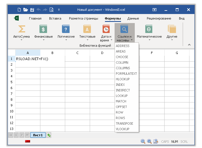The image size is (202, 148).
Task: Insert the LOOKUP function
Action: 127,96
